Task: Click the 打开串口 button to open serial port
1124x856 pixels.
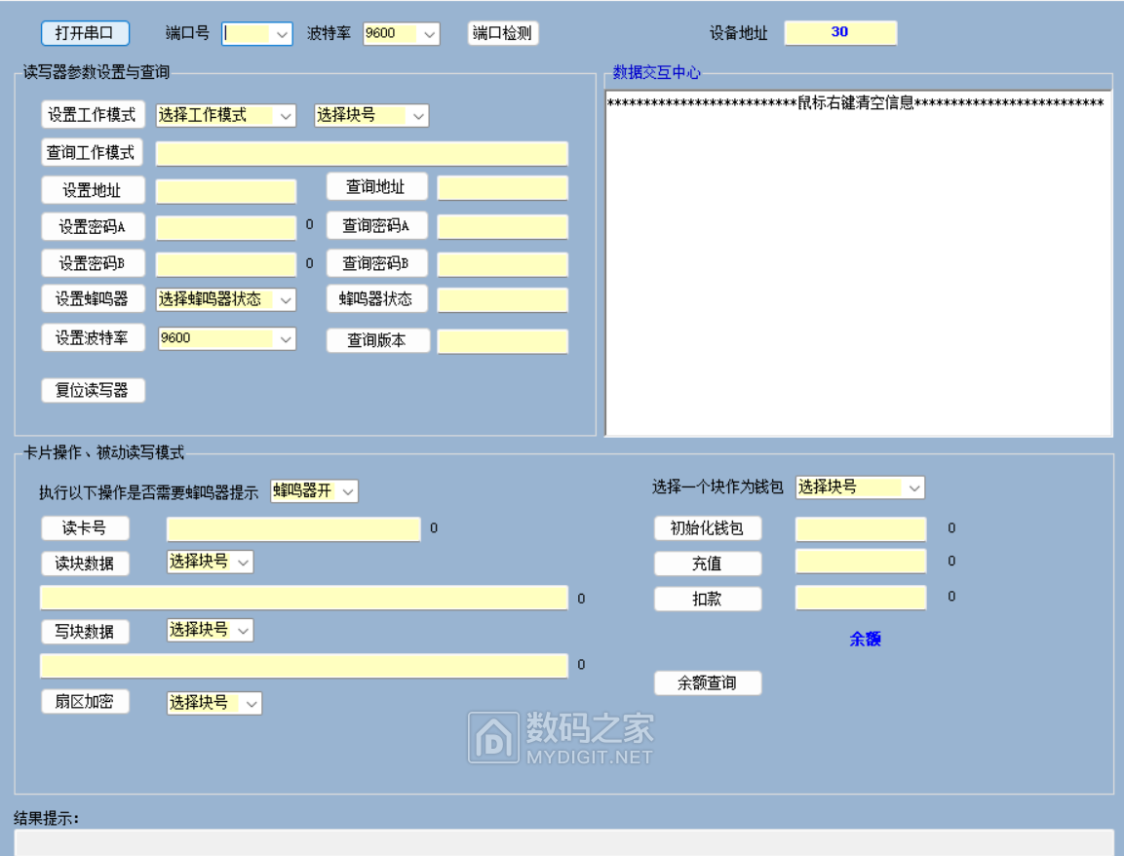Action: (83, 32)
